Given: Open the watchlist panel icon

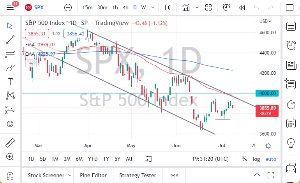Looking at the screenshot, I should point(291,26).
